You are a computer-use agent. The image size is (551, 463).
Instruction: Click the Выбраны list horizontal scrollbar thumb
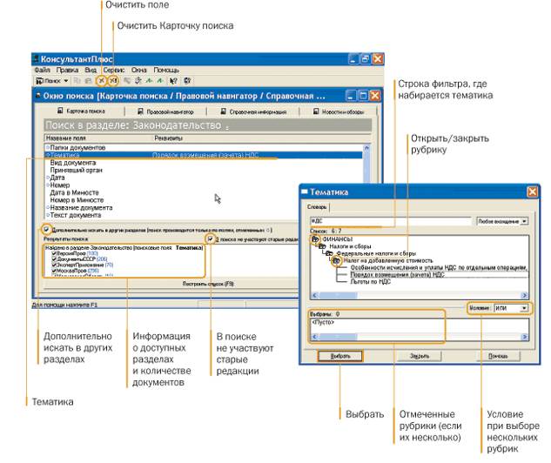[x=338, y=337]
